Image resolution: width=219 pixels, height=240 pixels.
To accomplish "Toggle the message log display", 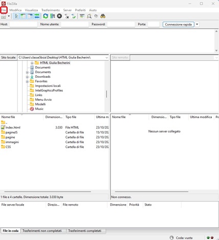I will click(x=16, y=16).
